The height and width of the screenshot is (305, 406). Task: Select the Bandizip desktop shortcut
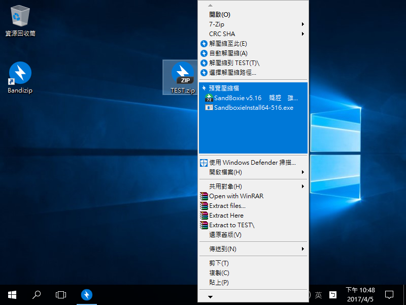click(x=20, y=78)
